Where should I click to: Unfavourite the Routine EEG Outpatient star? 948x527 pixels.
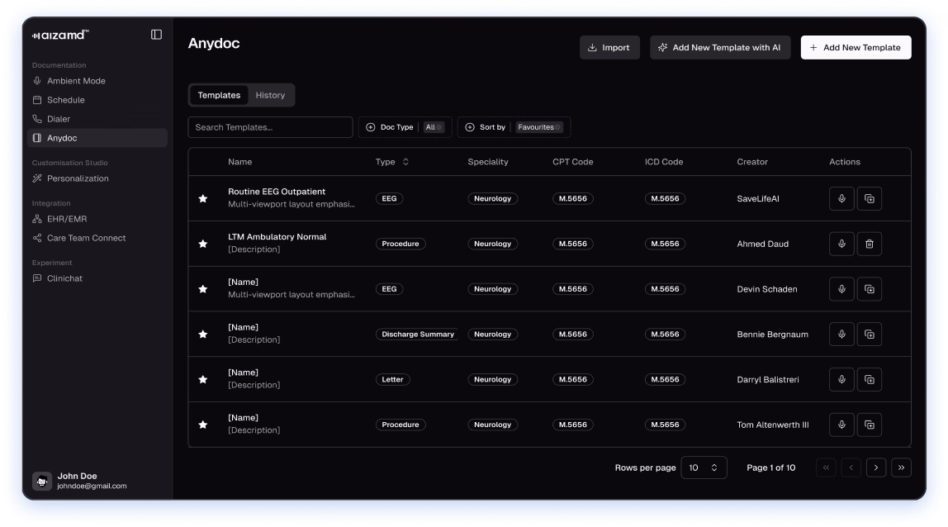[203, 198]
